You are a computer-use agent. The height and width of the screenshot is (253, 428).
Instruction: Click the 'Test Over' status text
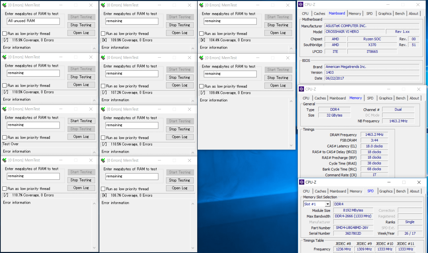[11, 144]
